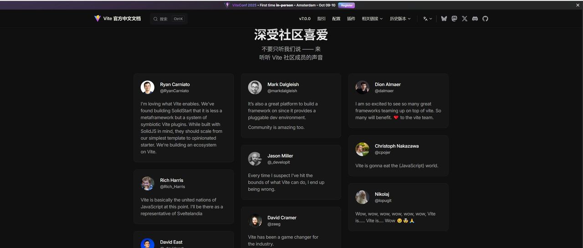
Task: Click the "Every time I suspect" quote text
Action: click(x=286, y=182)
